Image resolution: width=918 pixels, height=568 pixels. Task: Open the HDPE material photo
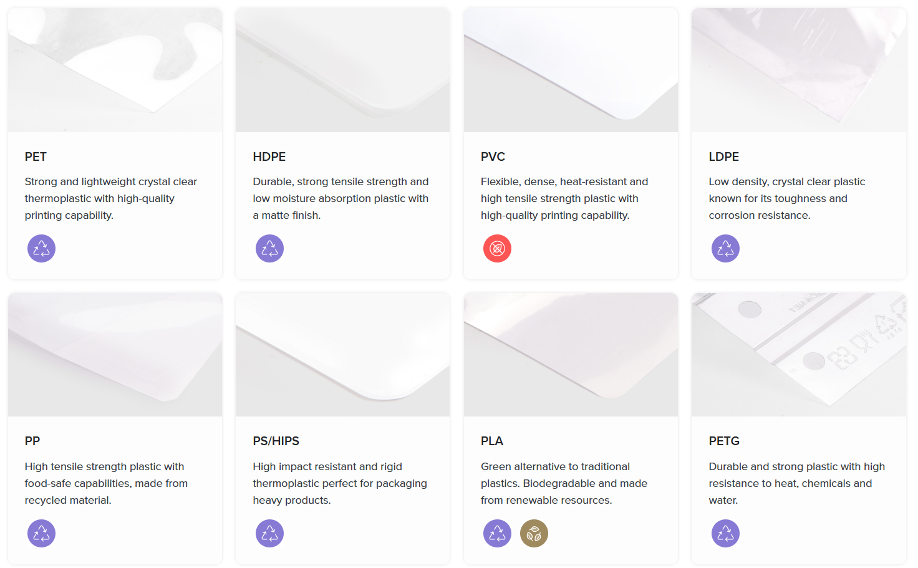click(342, 70)
